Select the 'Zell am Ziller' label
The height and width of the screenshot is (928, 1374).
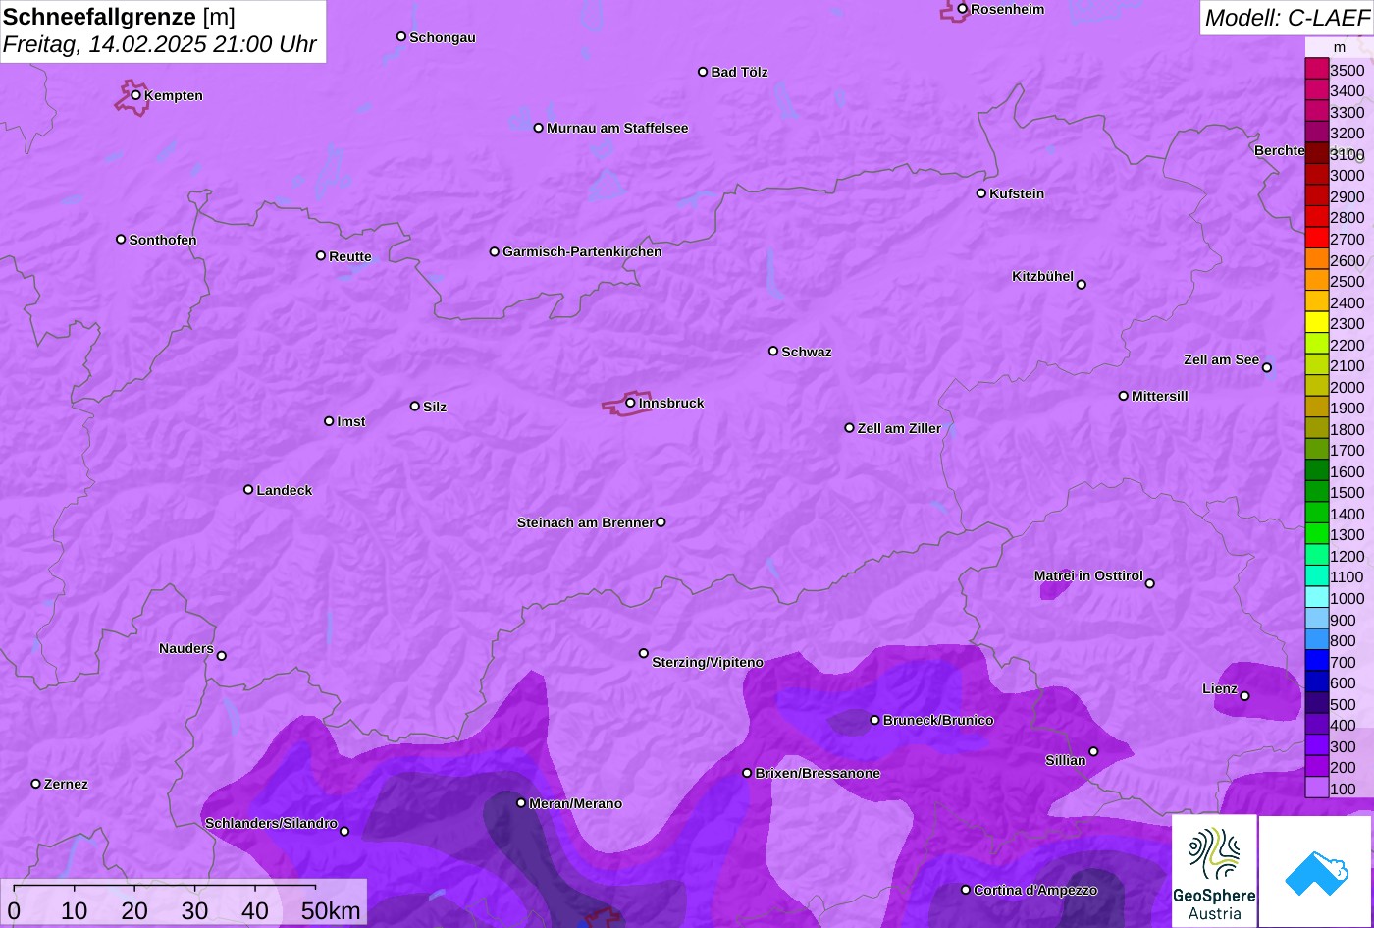coord(899,428)
